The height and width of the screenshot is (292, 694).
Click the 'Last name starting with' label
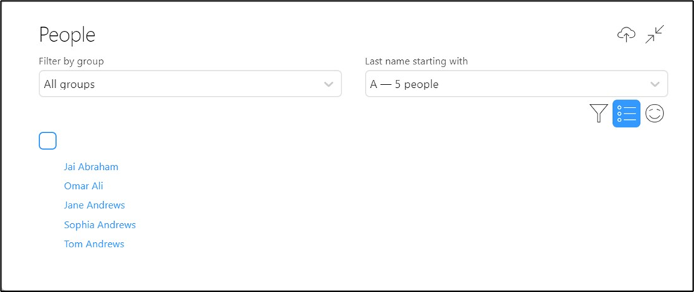coord(417,61)
